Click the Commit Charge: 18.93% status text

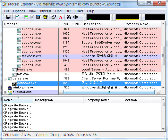click(x=55, y=135)
